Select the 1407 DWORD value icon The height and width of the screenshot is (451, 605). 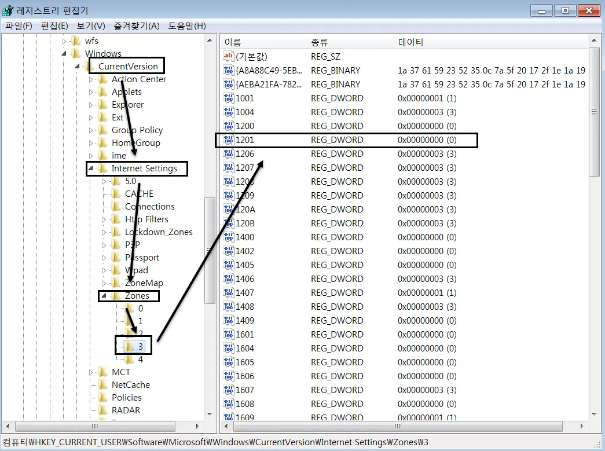coord(229,292)
